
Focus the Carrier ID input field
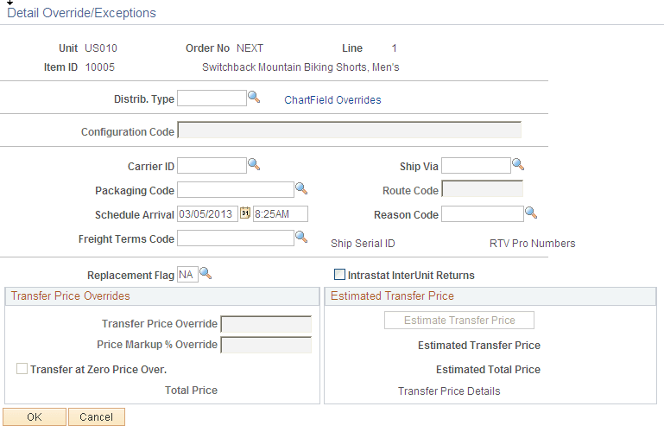(x=212, y=166)
